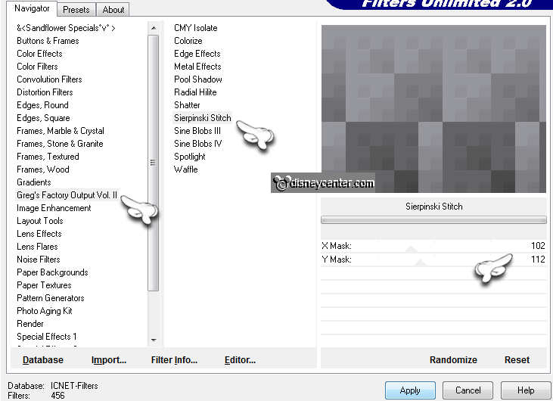The width and height of the screenshot is (553, 401).
Task: Apply the Sierpinski Stitch filter
Action: tap(410, 390)
